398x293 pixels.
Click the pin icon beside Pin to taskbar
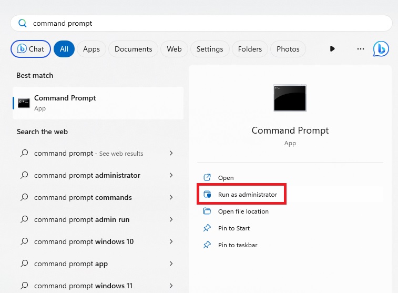[x=207, y=245]
